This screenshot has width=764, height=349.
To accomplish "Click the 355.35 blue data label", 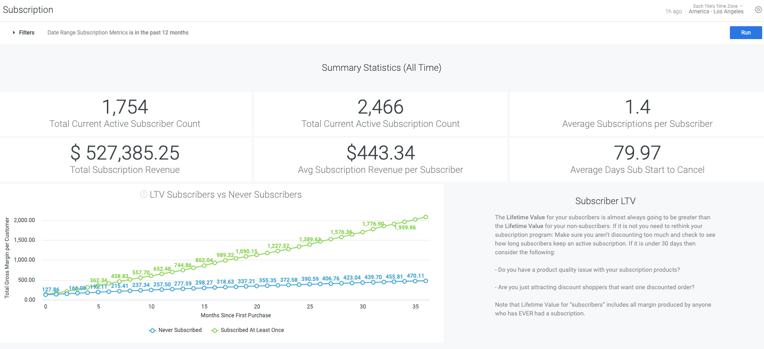I will pyautogui.click(x=268, y=280).
